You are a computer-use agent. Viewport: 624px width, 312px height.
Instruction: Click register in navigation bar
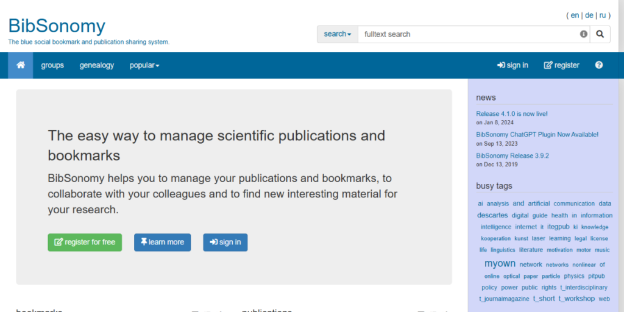coord(561,65)
